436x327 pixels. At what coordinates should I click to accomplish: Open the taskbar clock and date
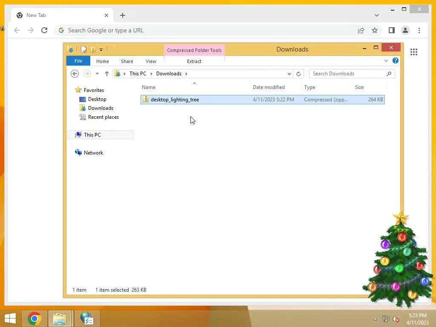click(x=417, y=319)
